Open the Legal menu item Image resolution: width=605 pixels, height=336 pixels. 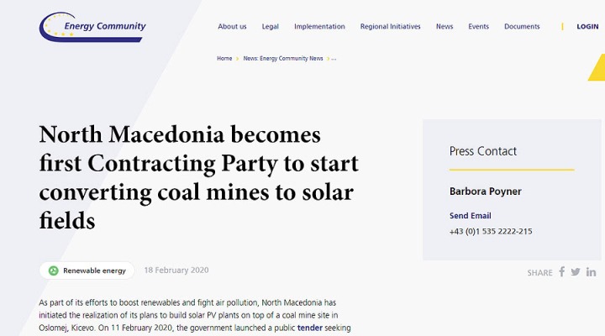click(x=270, y=27)
